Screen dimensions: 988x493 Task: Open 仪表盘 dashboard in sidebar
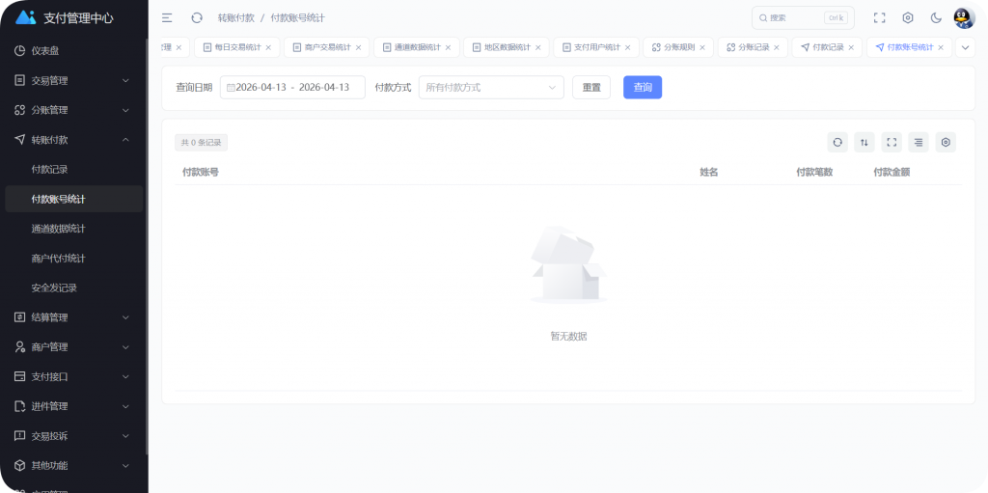point(73,51)
